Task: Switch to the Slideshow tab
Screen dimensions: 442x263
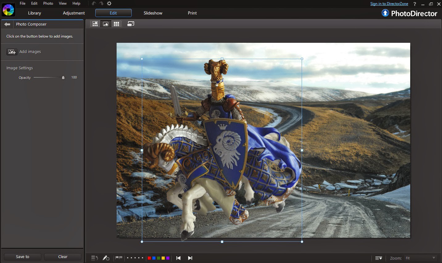Action: coord(153,13)
